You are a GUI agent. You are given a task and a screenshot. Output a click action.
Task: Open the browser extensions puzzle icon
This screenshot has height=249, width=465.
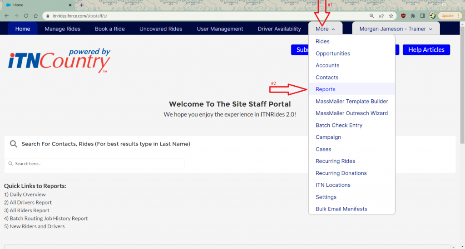(x=413, y=15)
